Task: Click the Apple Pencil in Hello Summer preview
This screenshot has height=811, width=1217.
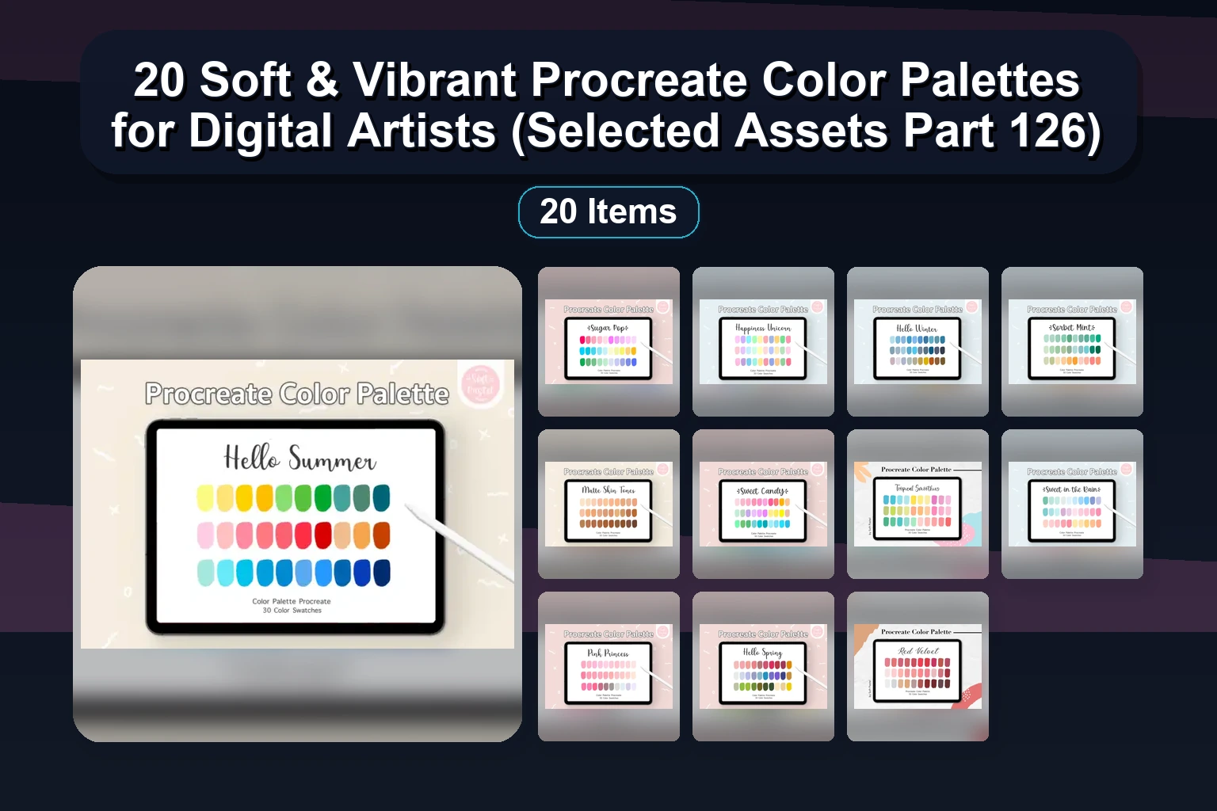Action: 460,543
